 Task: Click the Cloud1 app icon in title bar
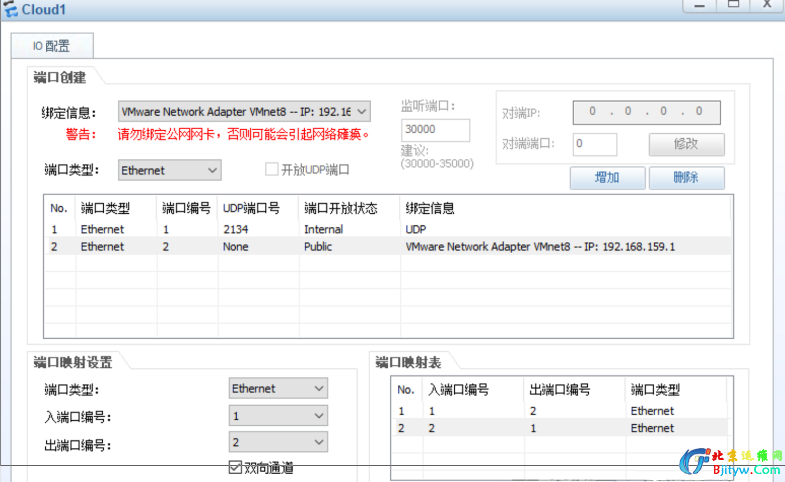[10, 9]
